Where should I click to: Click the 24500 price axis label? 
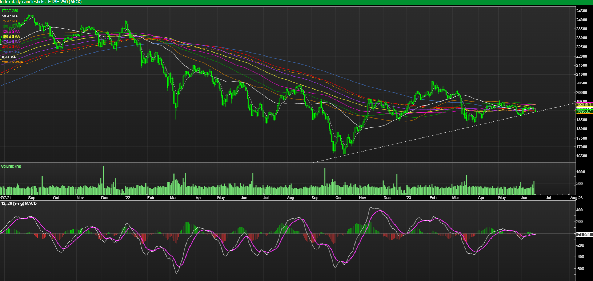[582, 11]
